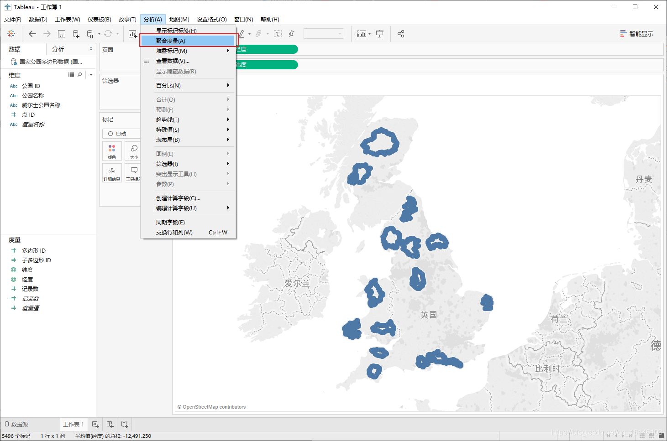Toggle 显示标记标签(H) menu option
Viewport: 667px width, 441px height.
click(188, 31)
